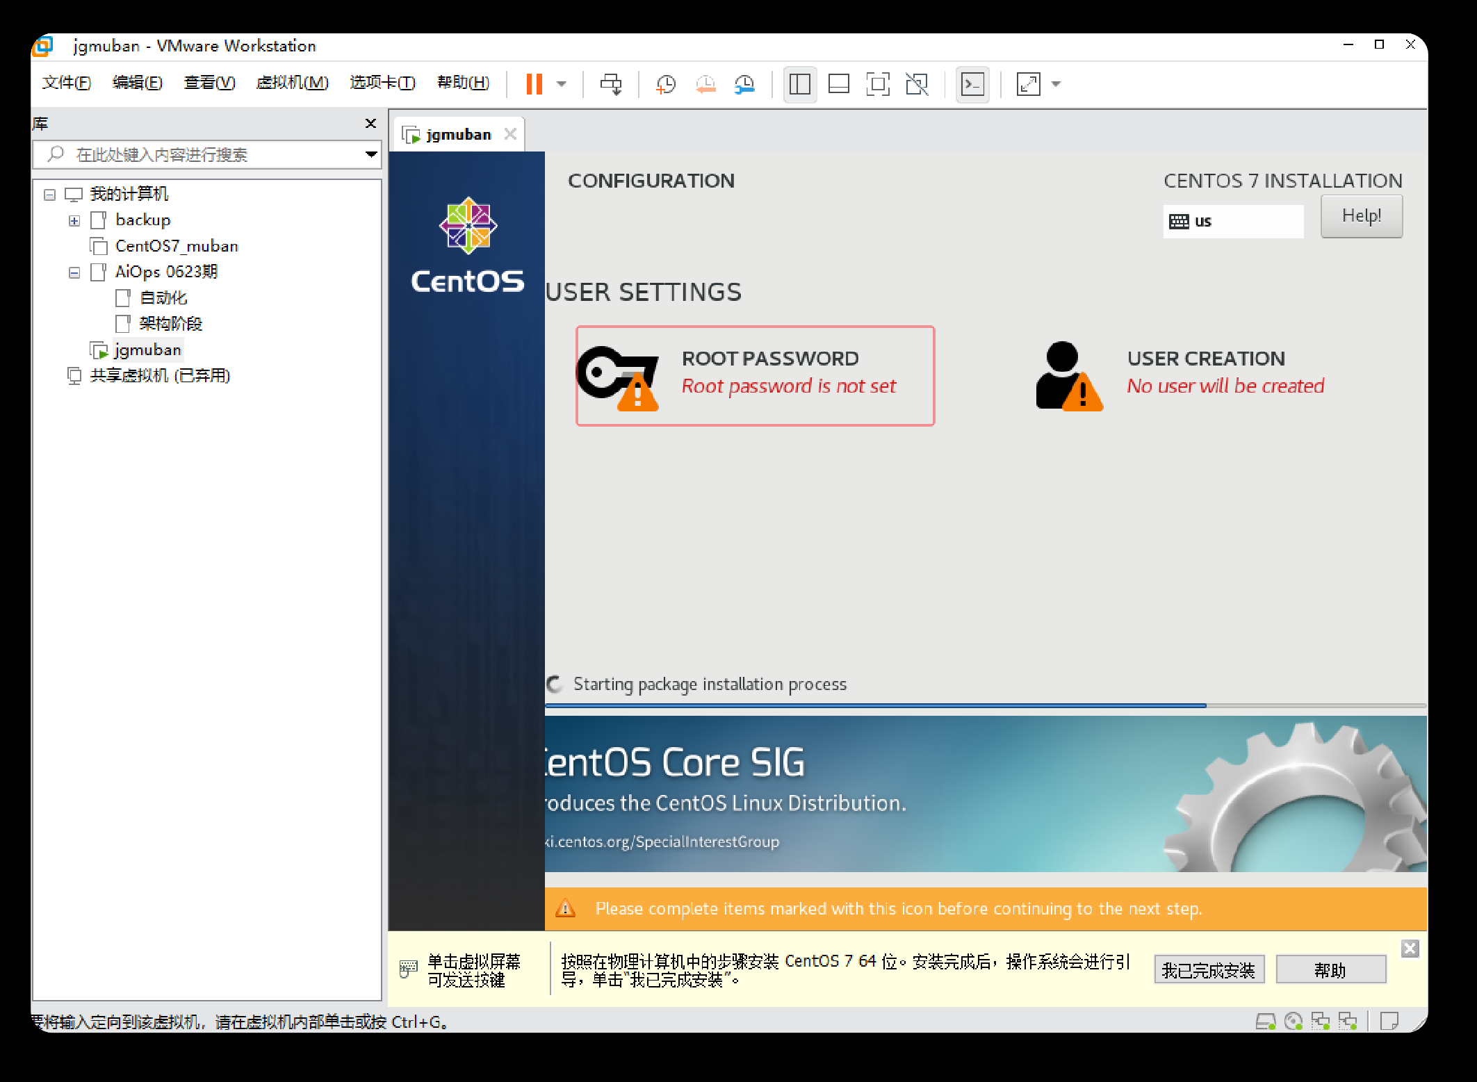Select the backup folder
Viewport: 1477px width, 1082px height.
click(x=142, y=220)
